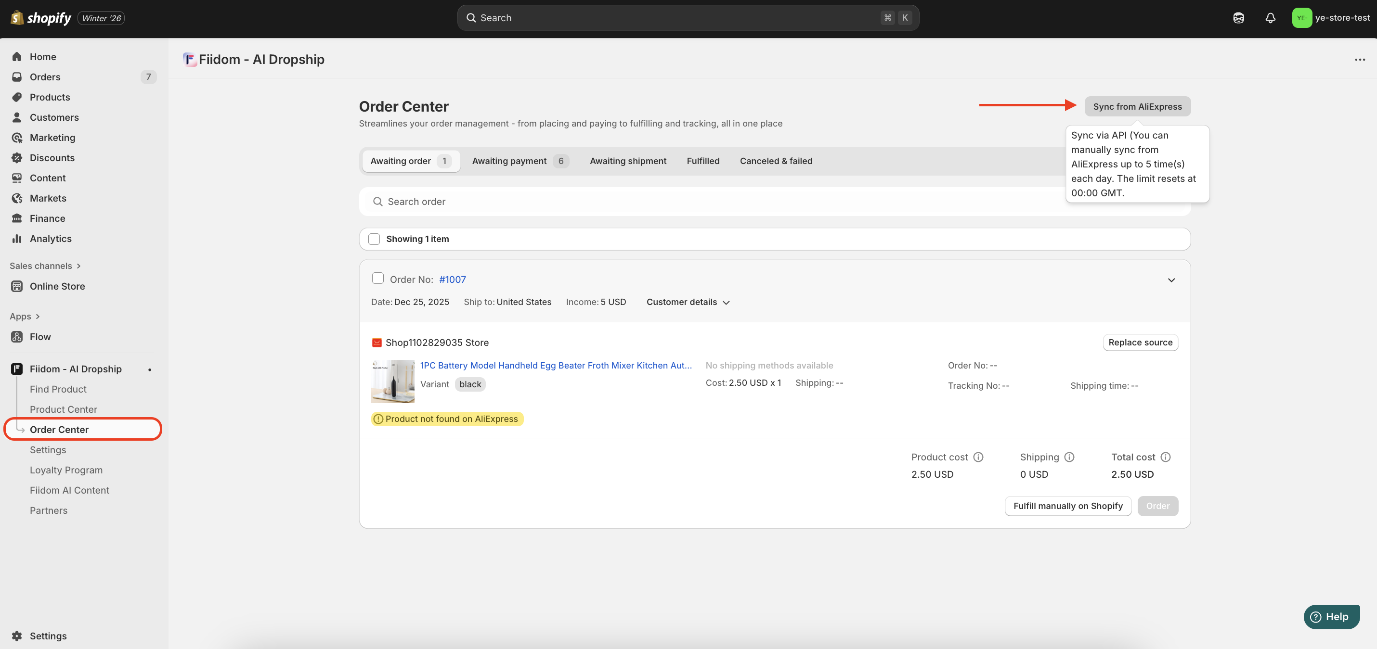Image resolution: width=1377 pixels, height=649 pixels.
Task: Toggle the Showing 1 item select-all checkbox
Action: click(x=374, y=239)
